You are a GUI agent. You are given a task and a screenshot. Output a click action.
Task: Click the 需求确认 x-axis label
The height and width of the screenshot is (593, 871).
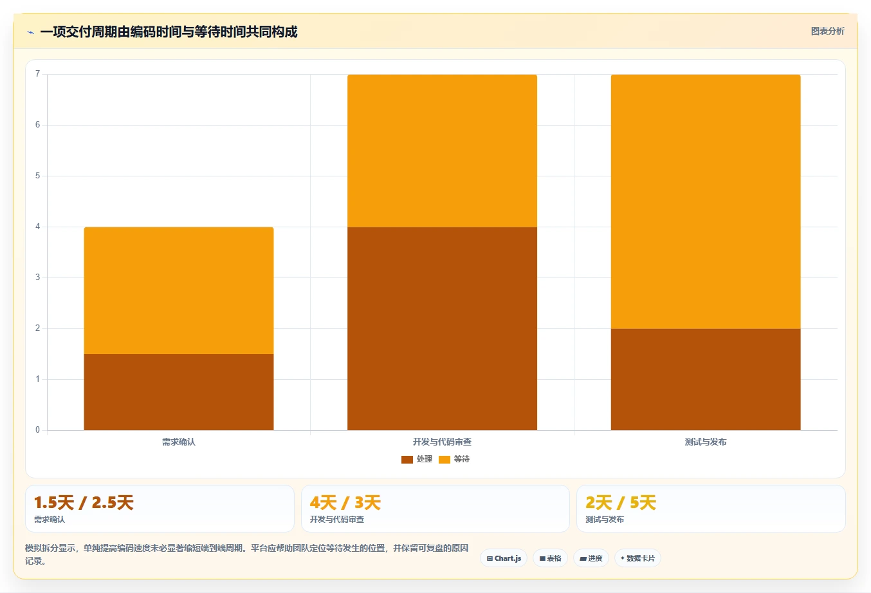pos(179,442)
